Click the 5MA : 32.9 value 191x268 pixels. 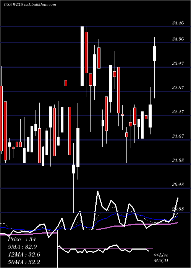click(x=22, y=247)
